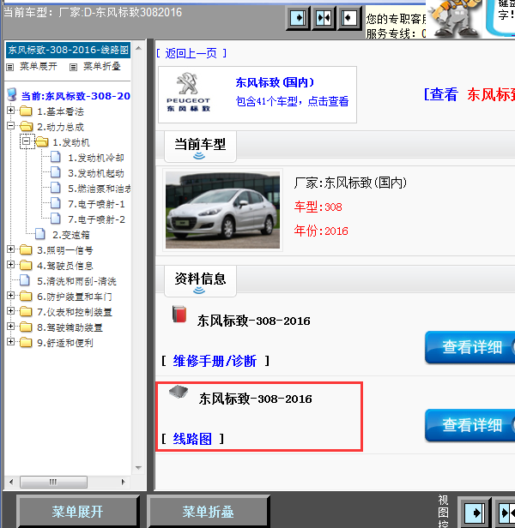Click the top toolbar left-arrow panel button

pyautogui.click(x=349, y=18)
